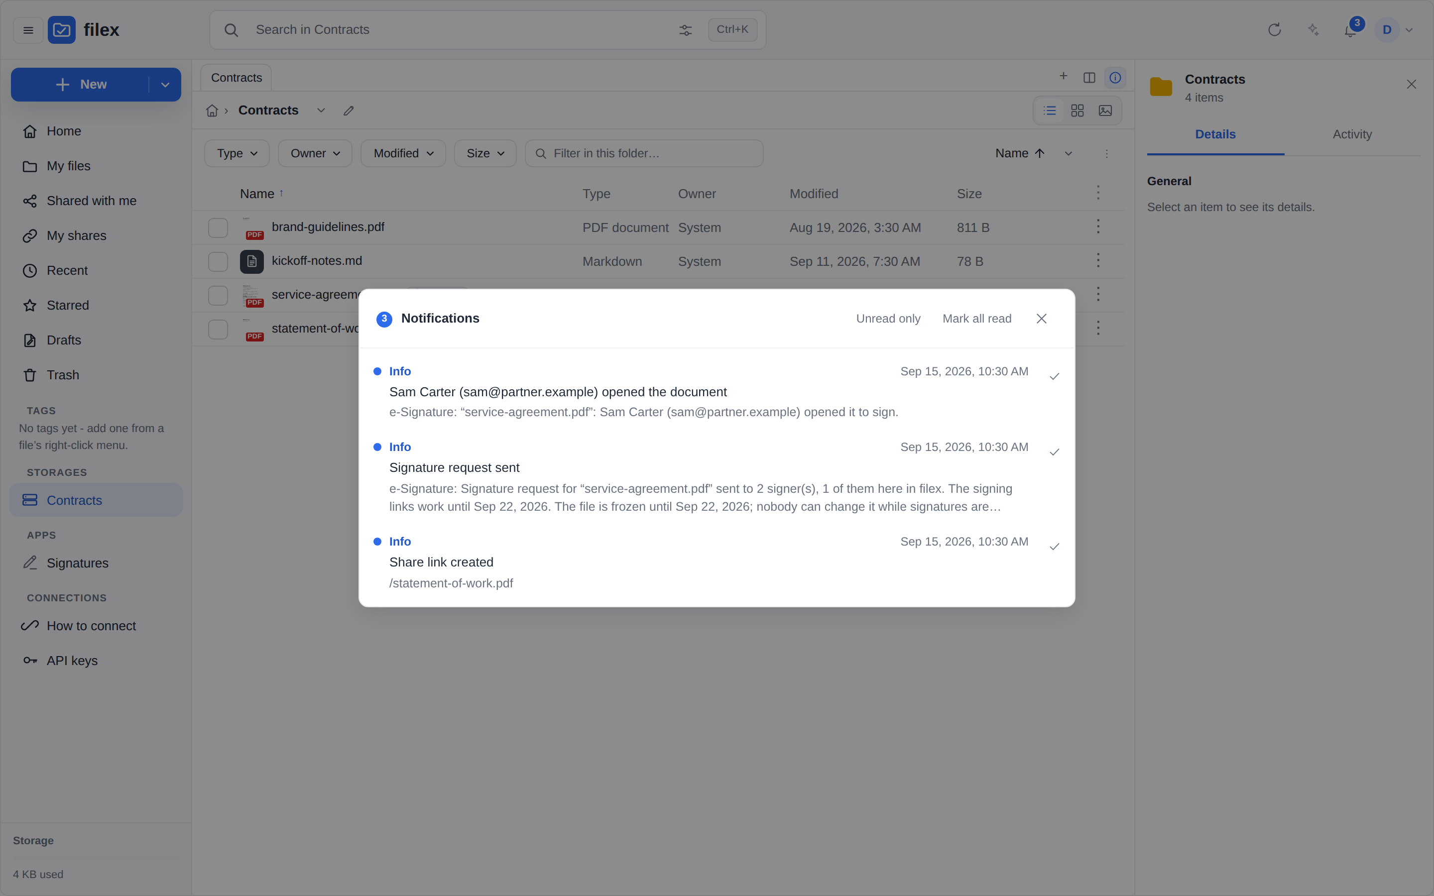Viewport: 1434px width, 896px height.
Task: Switch to grid view layout
Action: coord(1077,111)
